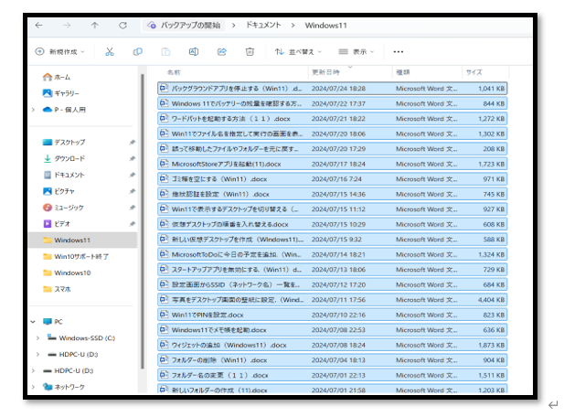Select file ウィジェットの追加（Windows11）.docx
This screenshot has width=564, height=417.
[x=333, y=345]
